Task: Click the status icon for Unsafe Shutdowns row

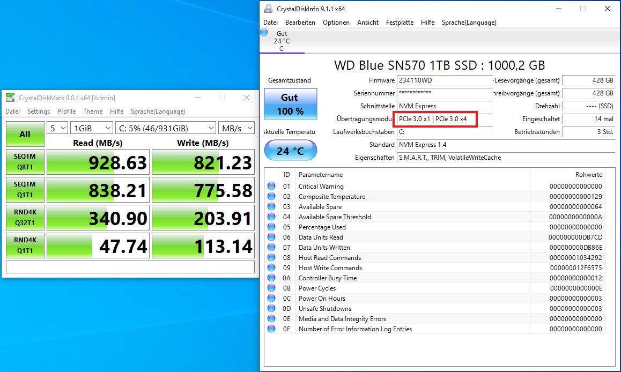Action: pyautogui.click(x=271, y=308)
